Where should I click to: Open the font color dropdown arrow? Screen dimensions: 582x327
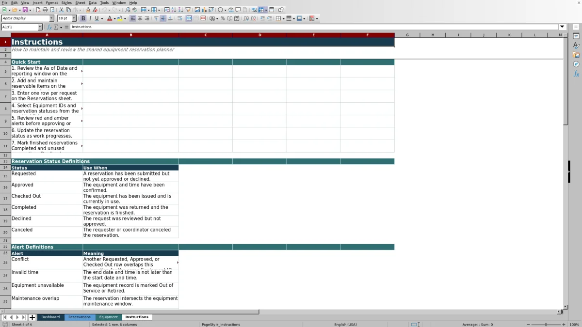click(x=115, y=18)
